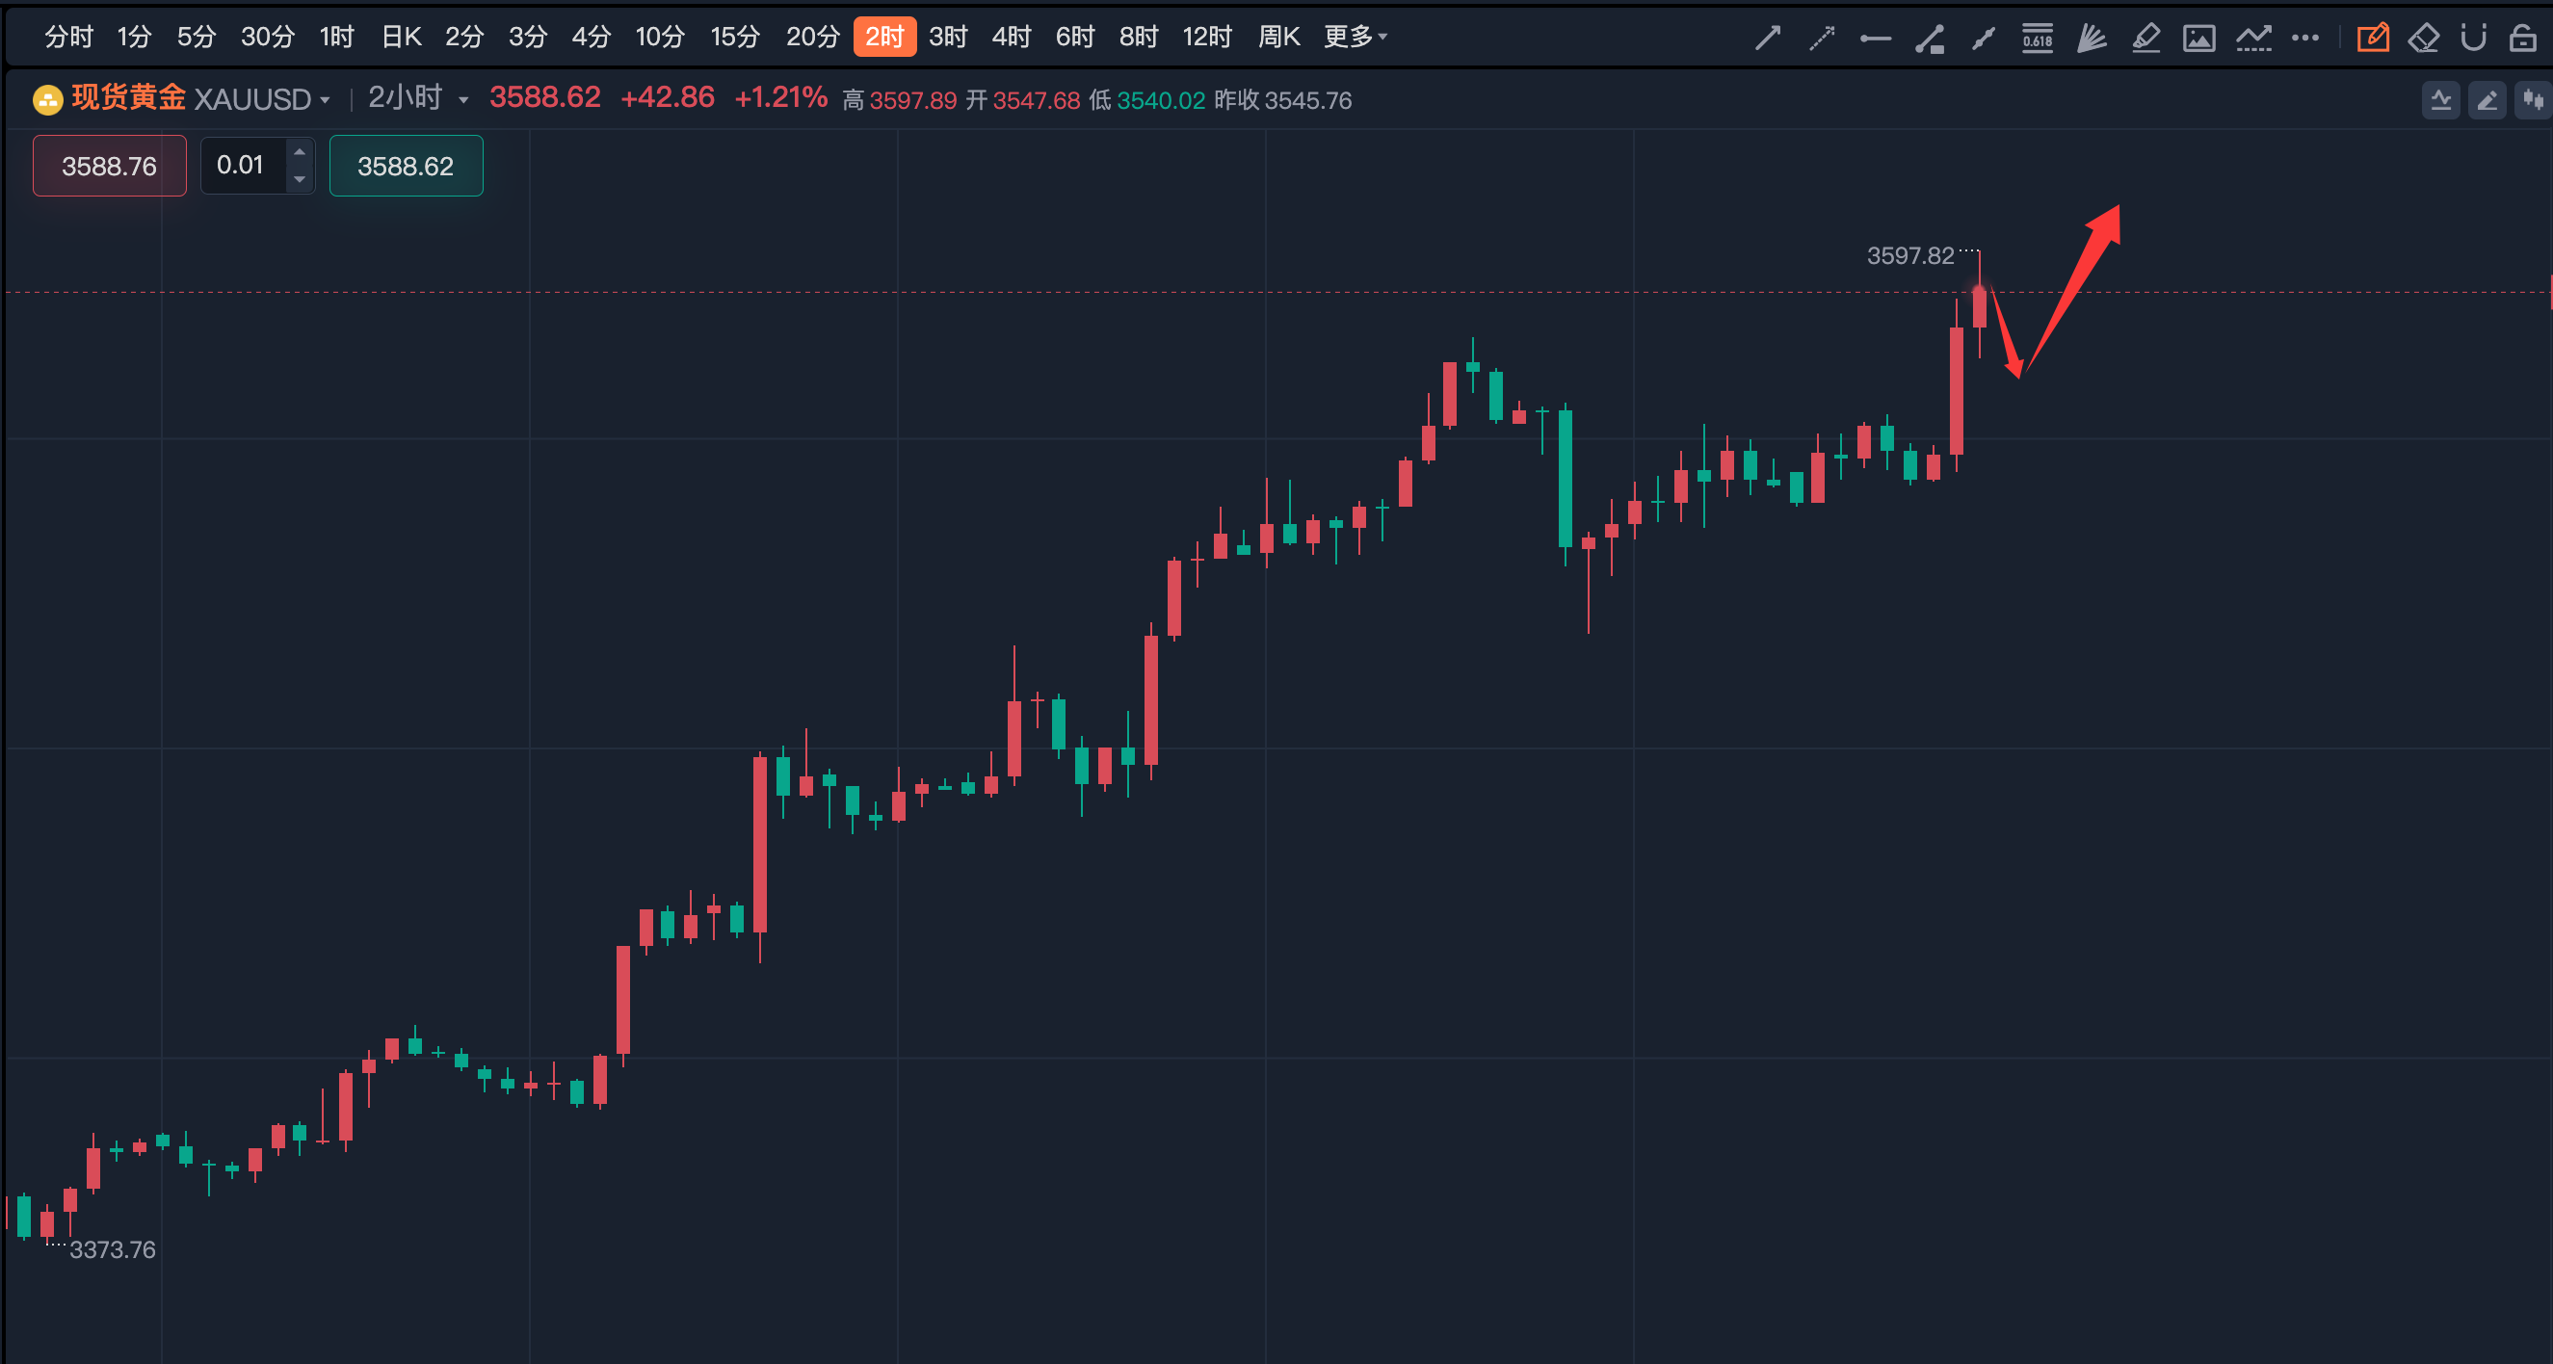
Task: Select the highlighted 2时 timeframe
Action: (885, 38)
